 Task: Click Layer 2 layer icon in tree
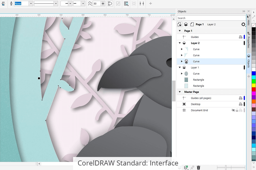point(184,43)
